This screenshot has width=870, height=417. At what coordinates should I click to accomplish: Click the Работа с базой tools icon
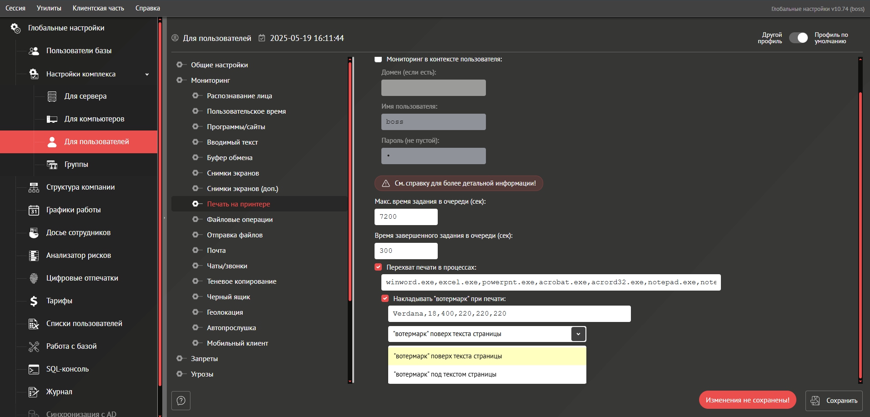point(34,347)
